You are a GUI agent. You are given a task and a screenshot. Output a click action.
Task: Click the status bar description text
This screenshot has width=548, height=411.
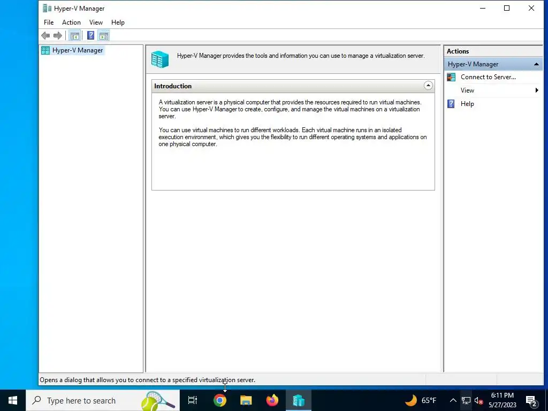point(148,380)
